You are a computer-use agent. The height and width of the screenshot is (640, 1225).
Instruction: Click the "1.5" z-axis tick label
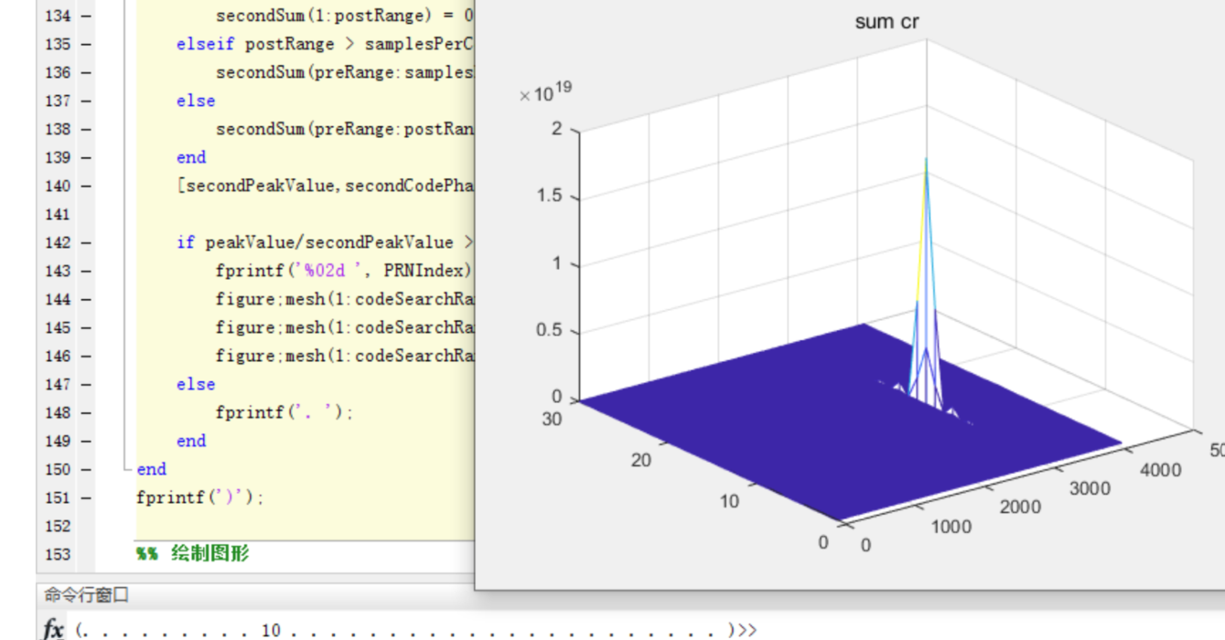coord(551,197)
